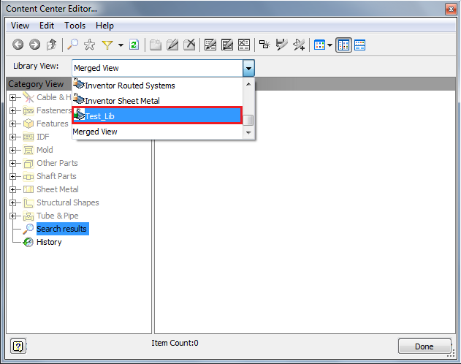Click the Library View combo box field
The height and width of the screenshot is (364, 461).
(158, 68)
